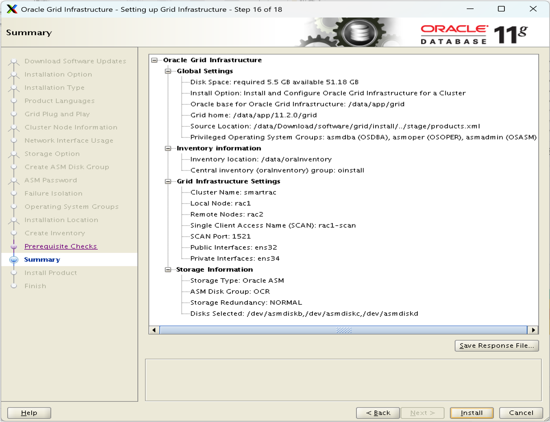Select Remote Nodes rac2 row
The image size is (550, 422).
point(227,215)
